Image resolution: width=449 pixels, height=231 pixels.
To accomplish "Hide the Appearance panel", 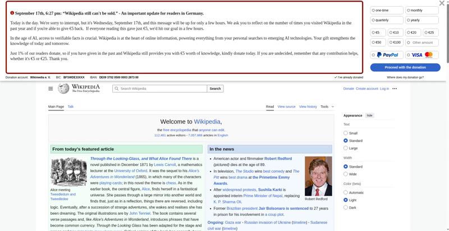I will 370,115.
